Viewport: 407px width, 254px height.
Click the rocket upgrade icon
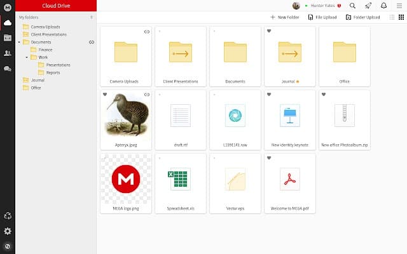pyautogui.click(x=368, y=6)
